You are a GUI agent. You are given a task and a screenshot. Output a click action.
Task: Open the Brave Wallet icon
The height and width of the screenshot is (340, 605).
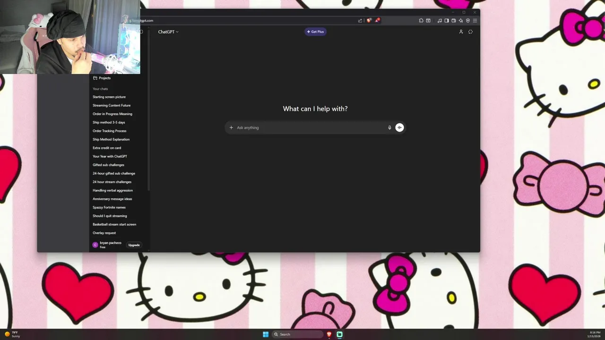tap(454, 20)
